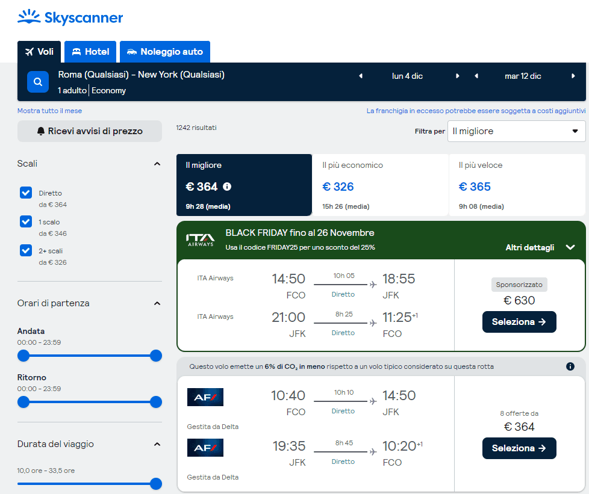
Task: Go to next departure date after lun 4 dic
Action: pyautogui.click(x=457, y=76)
